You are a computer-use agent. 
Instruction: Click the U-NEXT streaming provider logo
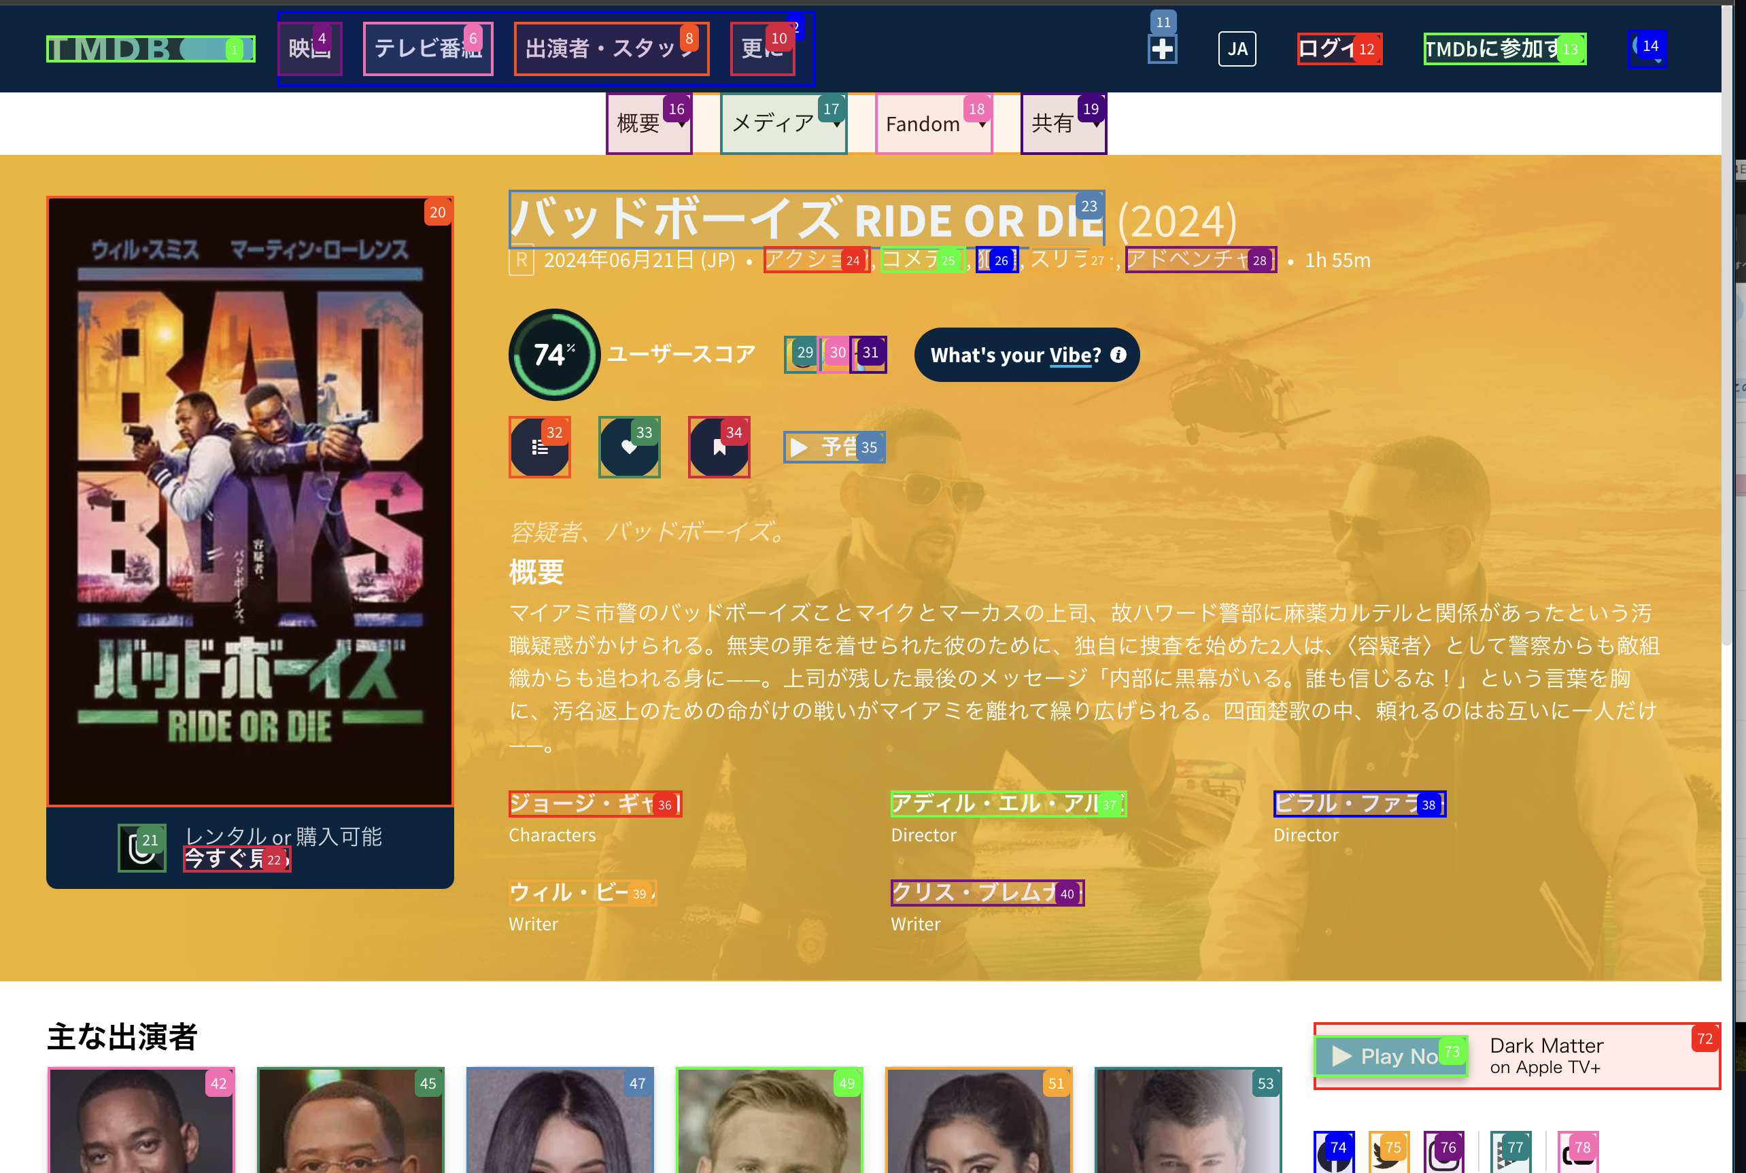141,847
